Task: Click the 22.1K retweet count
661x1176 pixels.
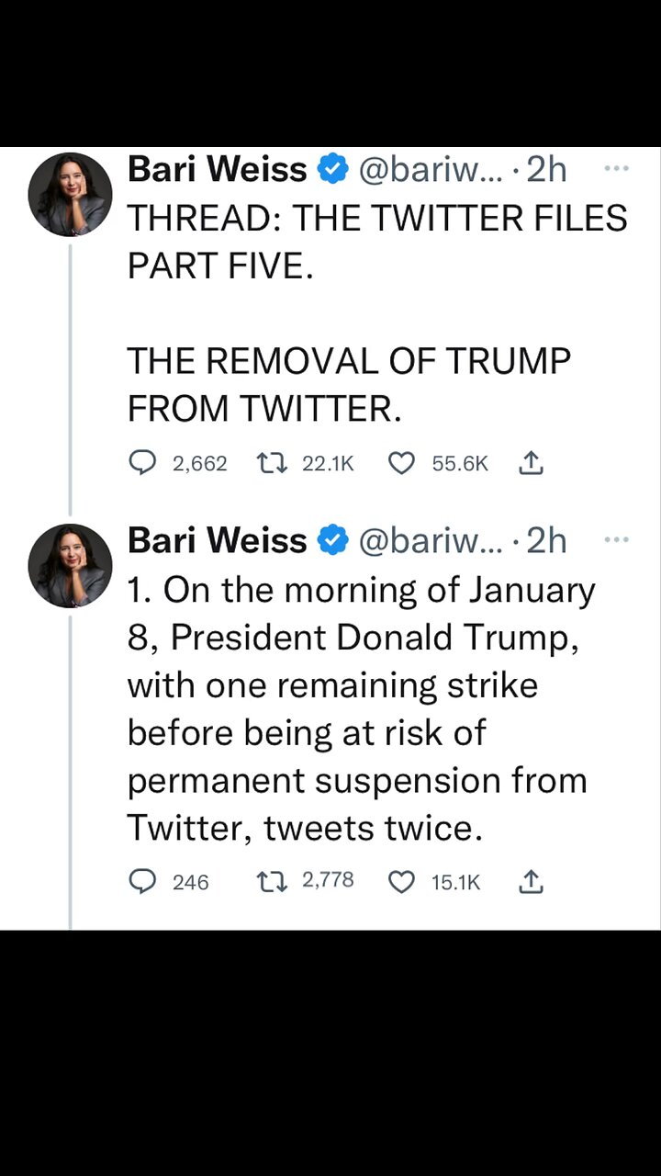Action: (x=327, y=463)
